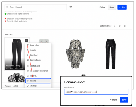Click Cancel in Rename asset dialog

(113, 100)
